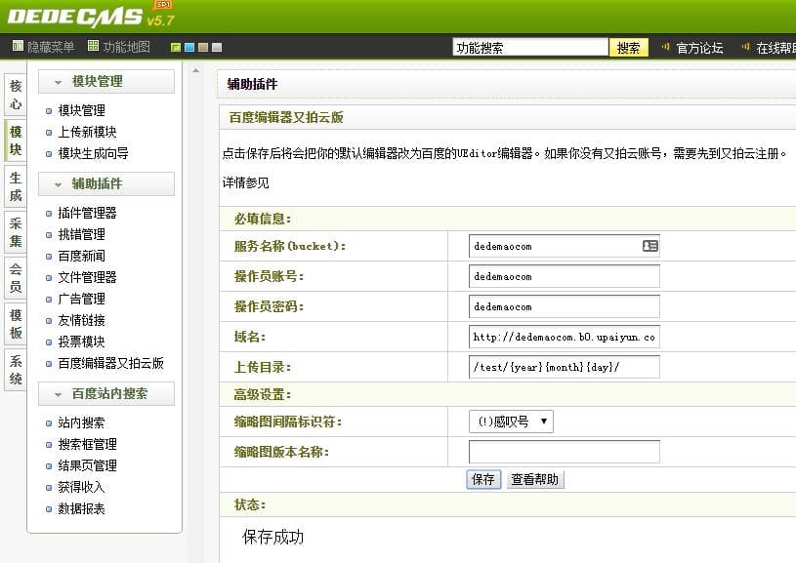
Task: Click the yellow 搜索 button
Action: tap(628, 48)
